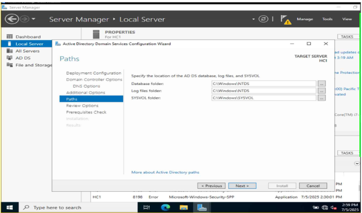Browse for the SYSVOL folder

(x=321, y=98)
